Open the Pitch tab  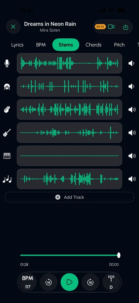coord(119,45)
